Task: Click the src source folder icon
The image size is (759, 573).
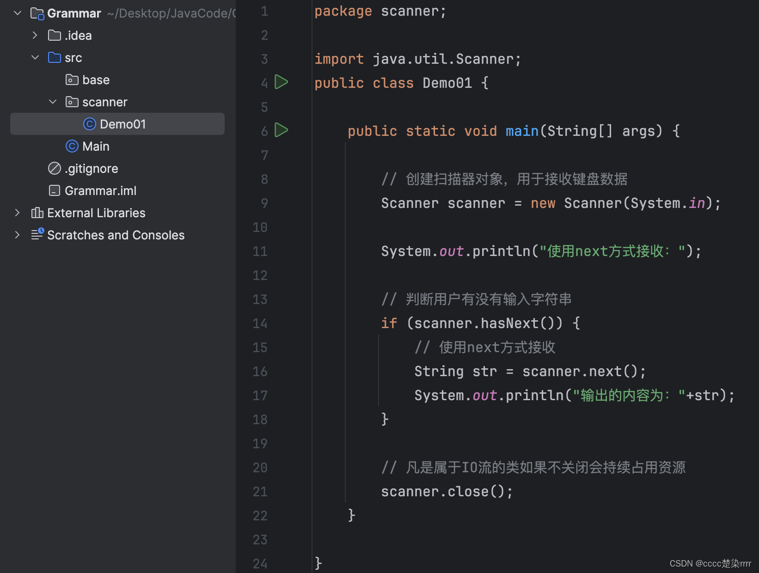Action: (55, 57)
